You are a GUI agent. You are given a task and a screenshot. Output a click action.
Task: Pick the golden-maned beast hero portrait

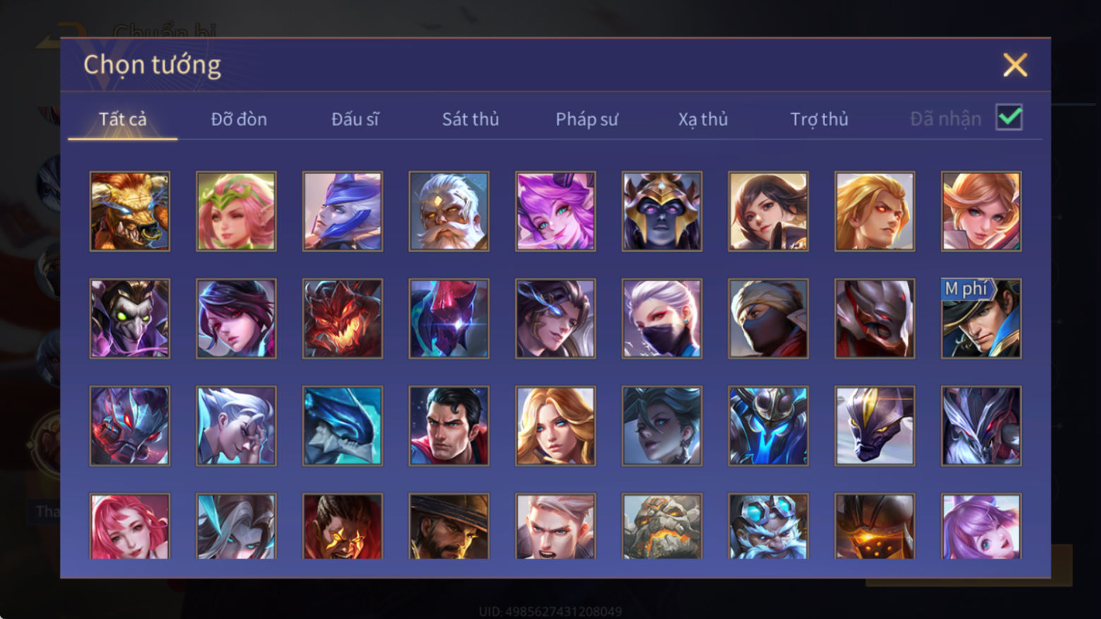click(x=130, y=212)
